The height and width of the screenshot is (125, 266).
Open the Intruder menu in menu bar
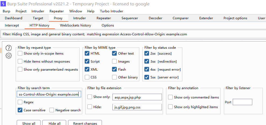(x=38, y=11)
